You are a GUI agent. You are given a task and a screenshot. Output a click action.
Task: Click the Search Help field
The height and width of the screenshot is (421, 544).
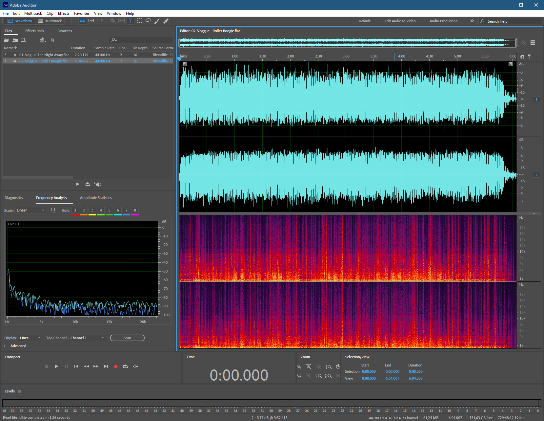510,21
